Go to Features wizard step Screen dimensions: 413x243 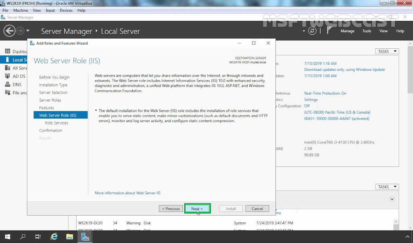pyautogui.click(x=47, y=108)
